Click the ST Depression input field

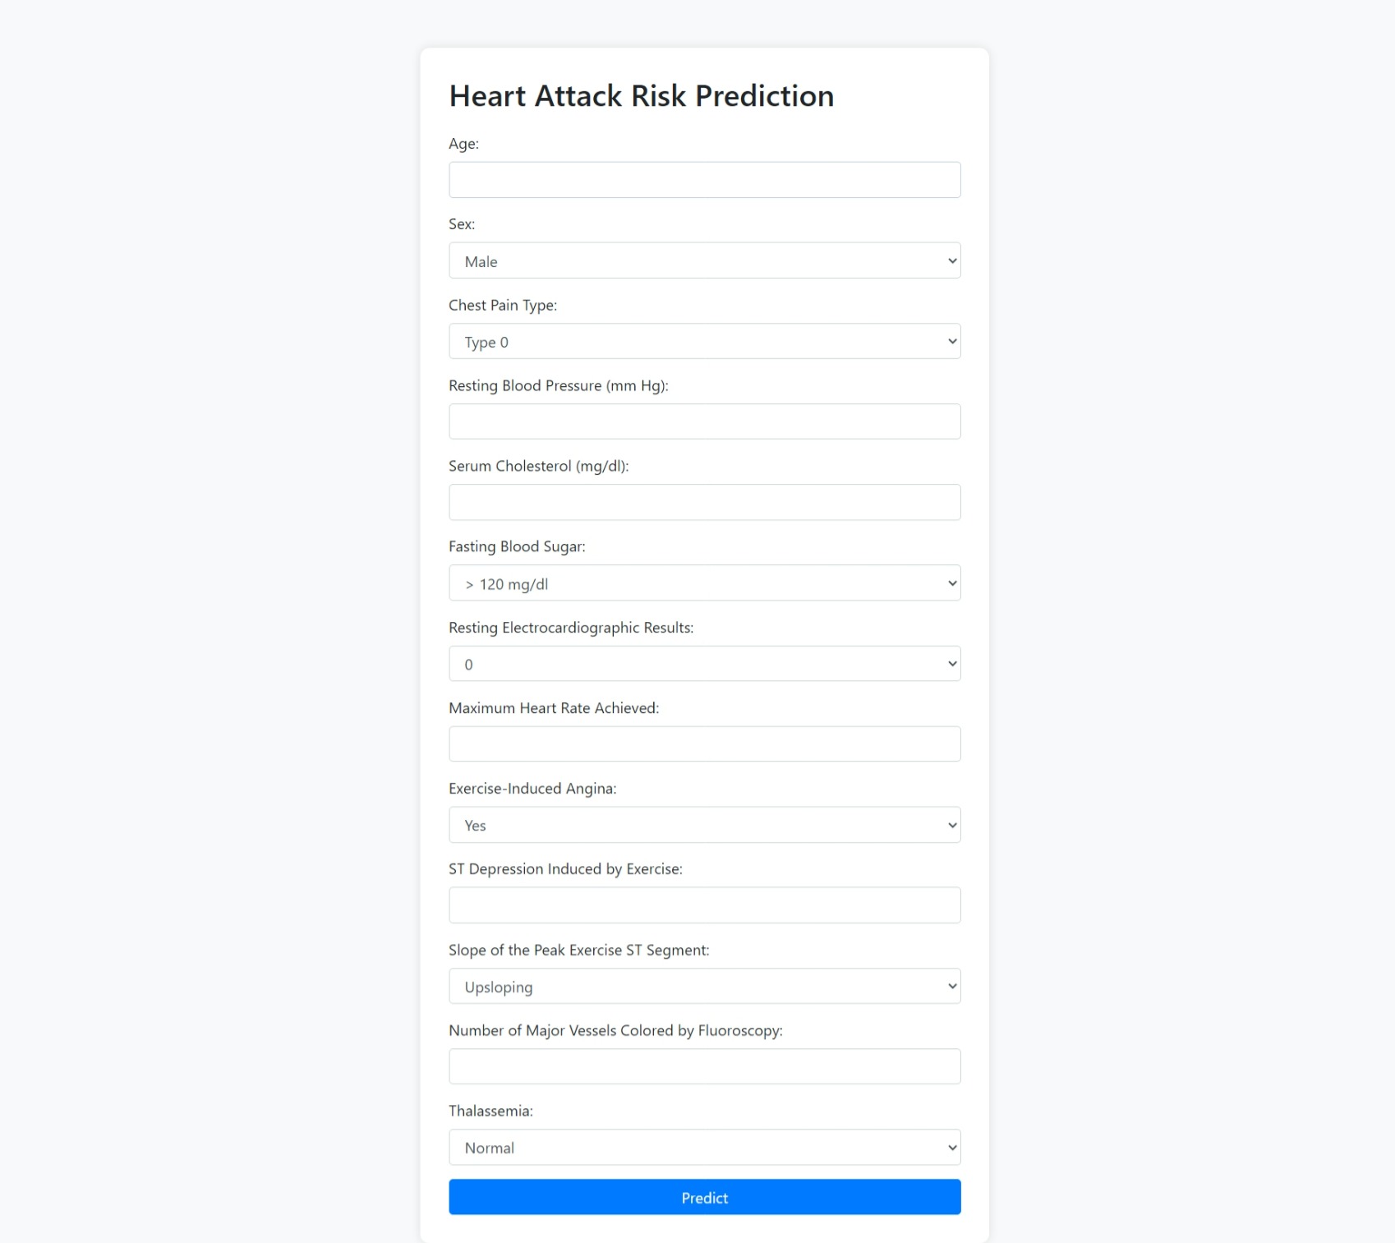coord(704,905)
